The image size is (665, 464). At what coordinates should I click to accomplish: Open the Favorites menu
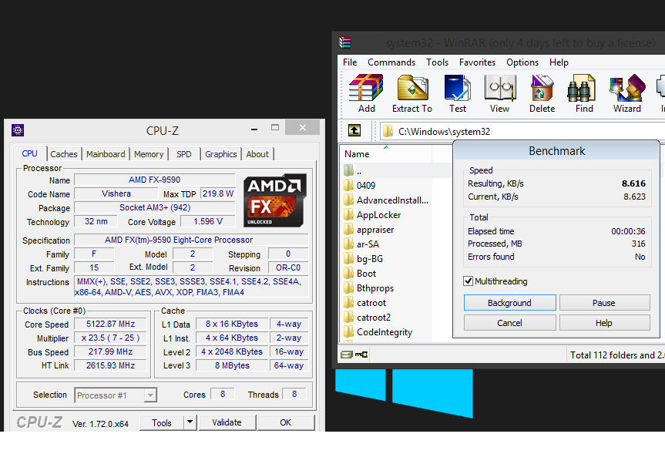477,62
